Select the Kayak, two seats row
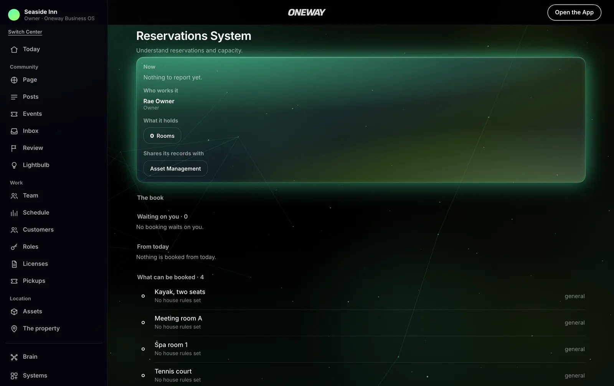The width and height of the screenshot is (614, 386). (361, 296)
